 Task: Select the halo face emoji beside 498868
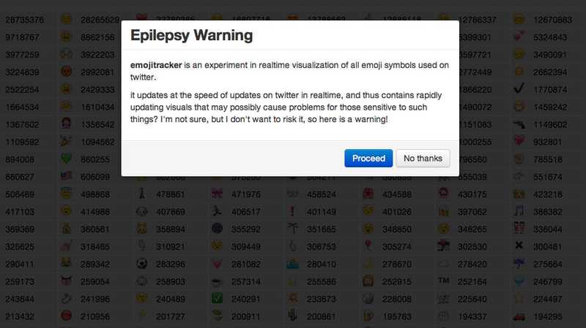point(66,194)
